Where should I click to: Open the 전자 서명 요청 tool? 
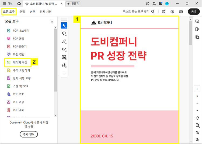[19, 78]
